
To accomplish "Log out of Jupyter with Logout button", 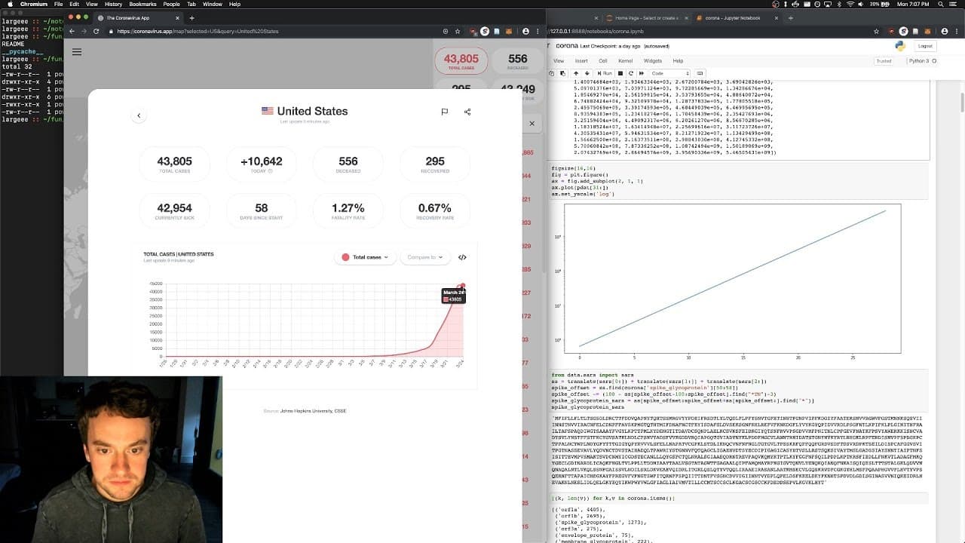I will [x=925, y=46].
